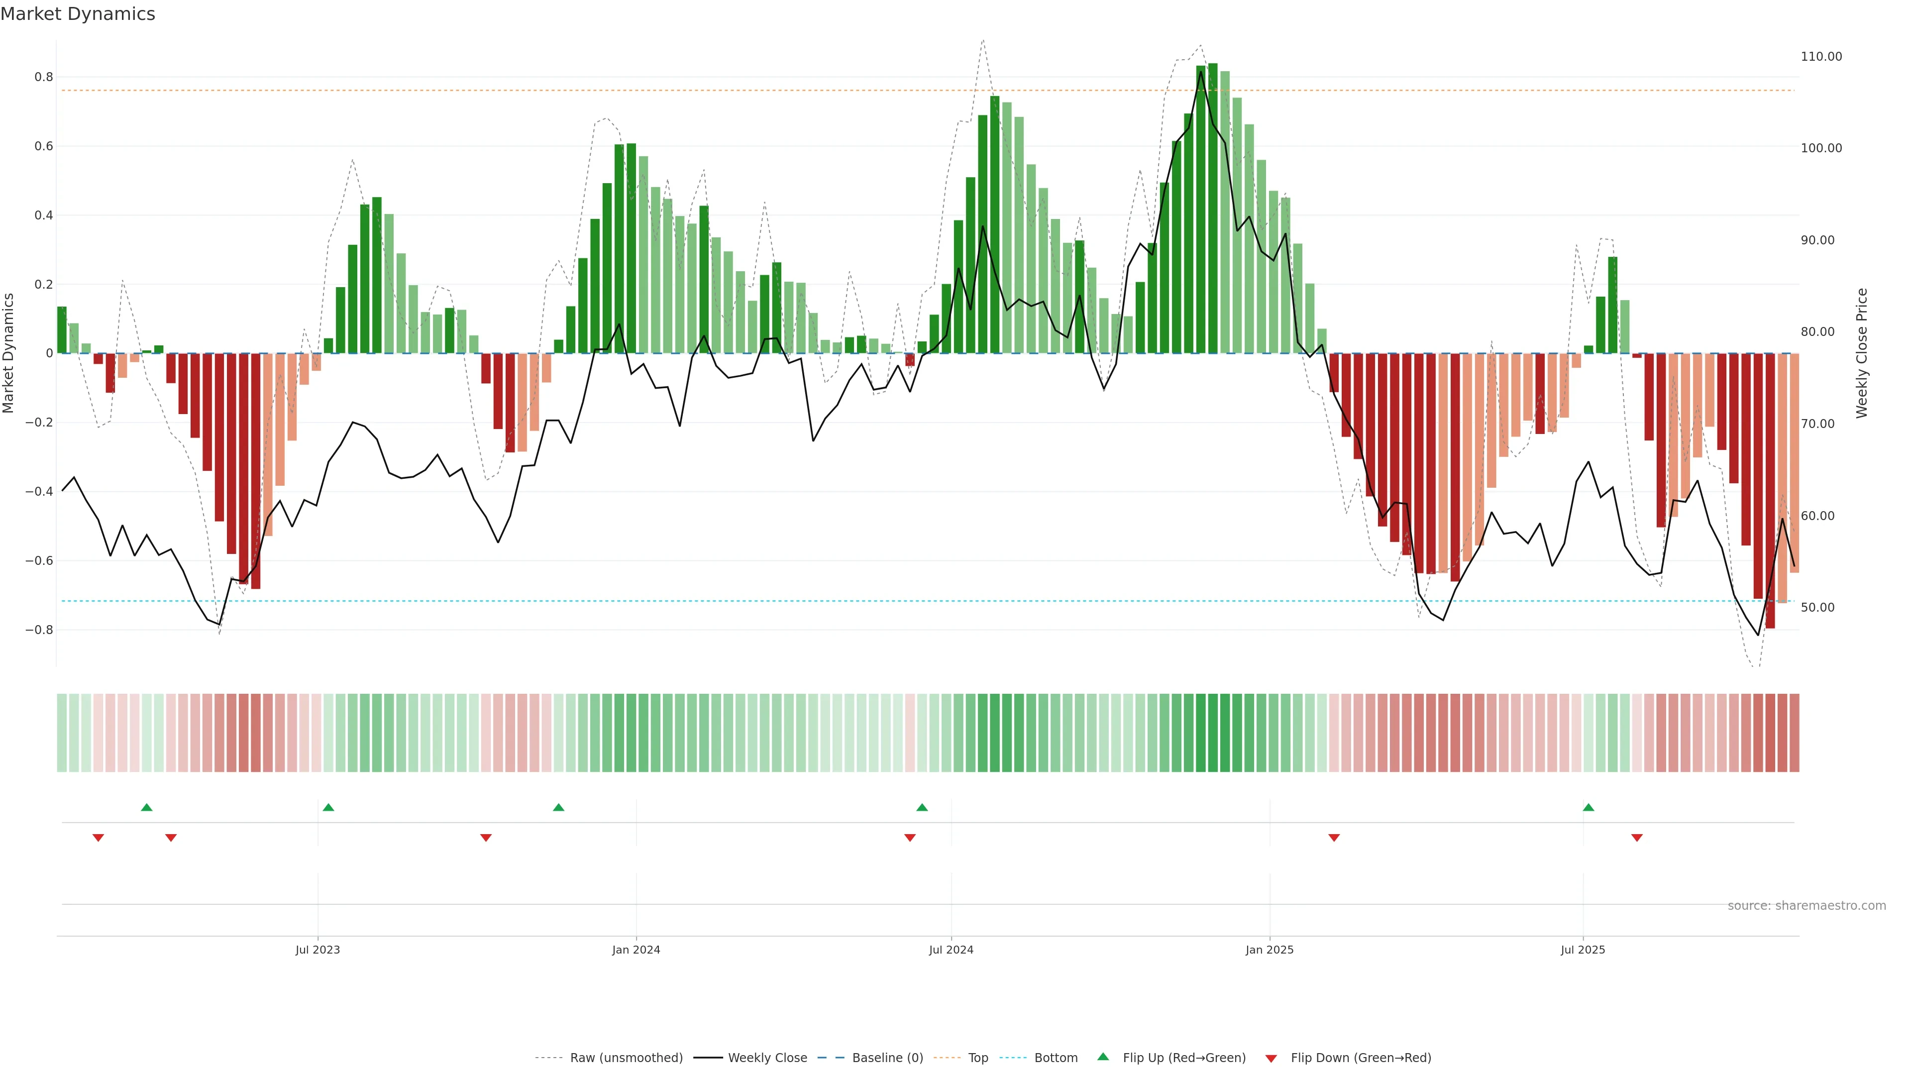Click the last flip-down triangle marker after Jul 2025

1637,838
